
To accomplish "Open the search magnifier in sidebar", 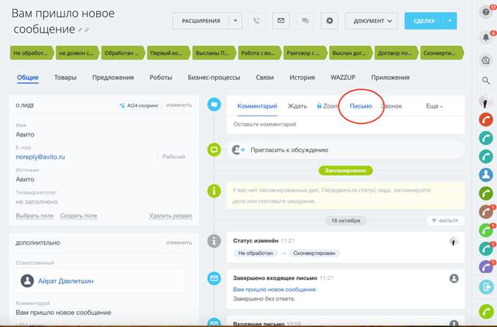I will click(x=486, y=80).
